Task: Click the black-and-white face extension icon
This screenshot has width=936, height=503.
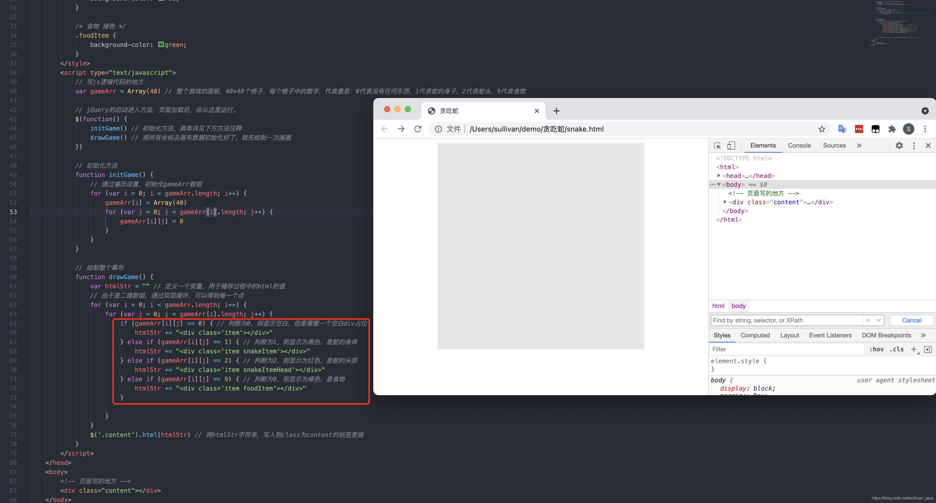Action: click(x=875, y=129)
